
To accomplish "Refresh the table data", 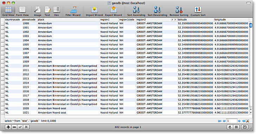I will pyautogui.click(x=230, y=127).
